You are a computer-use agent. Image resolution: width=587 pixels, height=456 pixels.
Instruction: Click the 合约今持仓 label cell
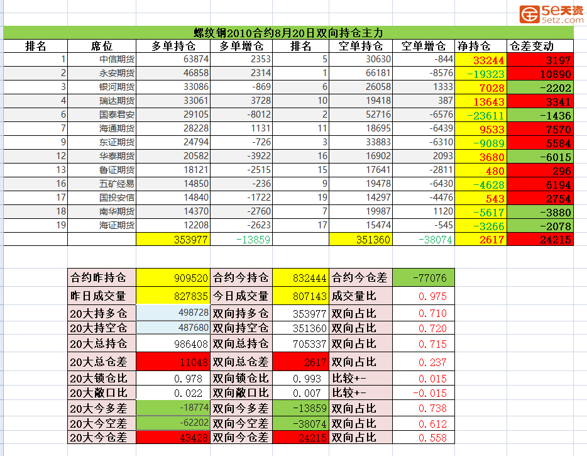[x=241, y=277]
